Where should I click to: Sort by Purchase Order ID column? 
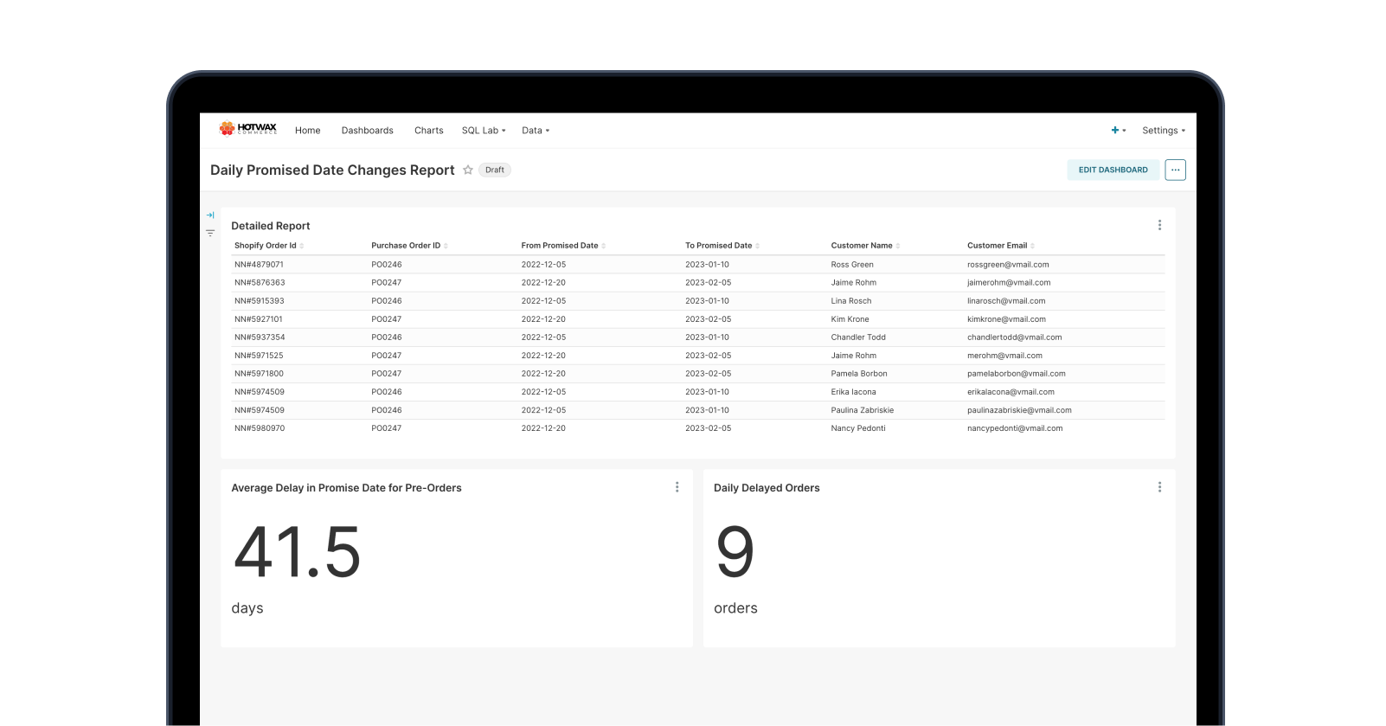[409, 246]
